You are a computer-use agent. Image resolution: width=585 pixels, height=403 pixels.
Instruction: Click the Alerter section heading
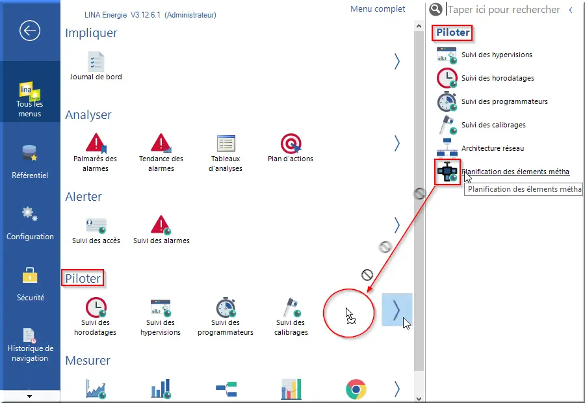[x=83, y=197]
